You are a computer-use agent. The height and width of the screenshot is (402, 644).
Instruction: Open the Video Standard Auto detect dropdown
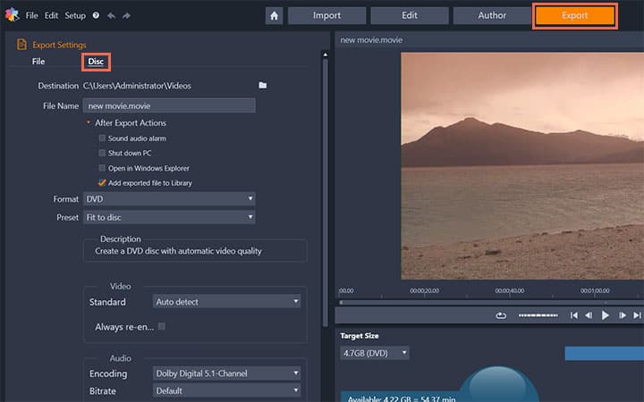[x=226, y=302]
